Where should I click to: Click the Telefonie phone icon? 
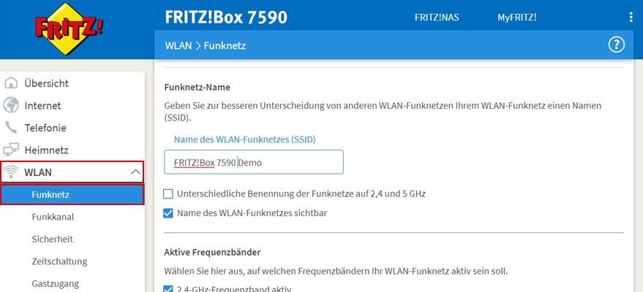coord(11,128)
